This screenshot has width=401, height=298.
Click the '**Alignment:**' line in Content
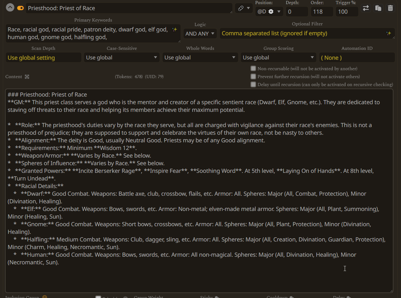coord(137,140)
